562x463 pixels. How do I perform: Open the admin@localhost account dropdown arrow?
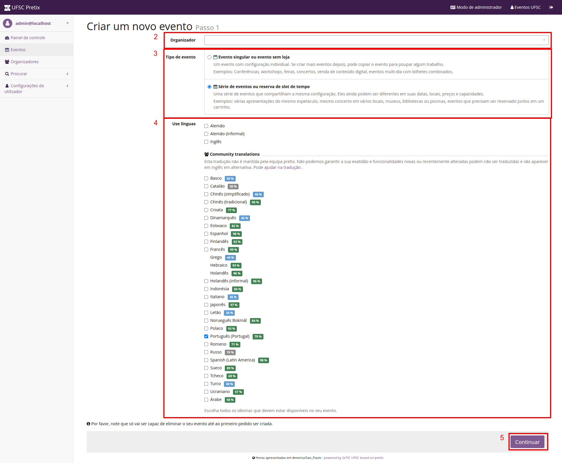pos(67,23)
